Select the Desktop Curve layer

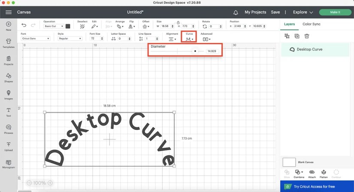tap(315, 49)
